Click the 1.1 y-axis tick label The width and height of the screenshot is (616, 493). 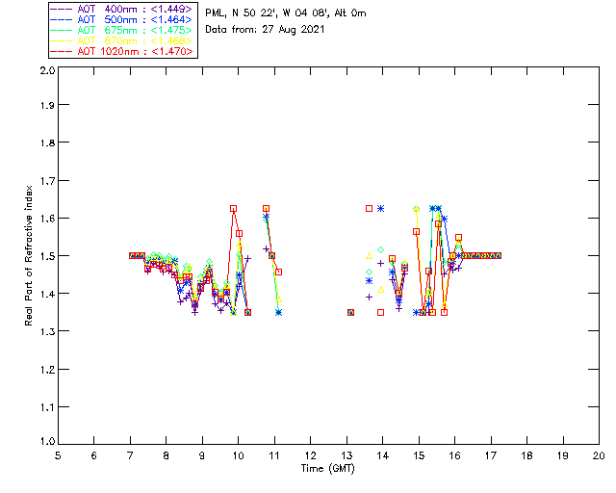(x=47, y=407)
